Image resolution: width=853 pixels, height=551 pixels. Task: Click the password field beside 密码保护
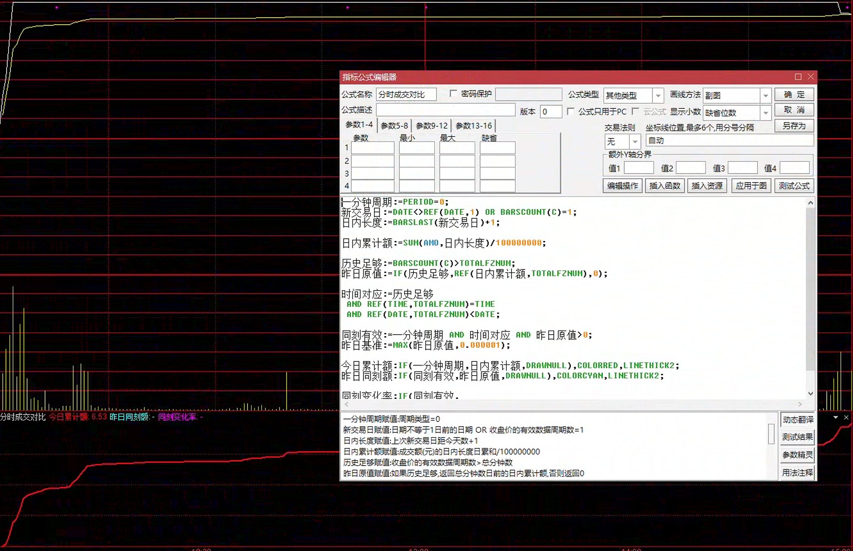point(528,94)
